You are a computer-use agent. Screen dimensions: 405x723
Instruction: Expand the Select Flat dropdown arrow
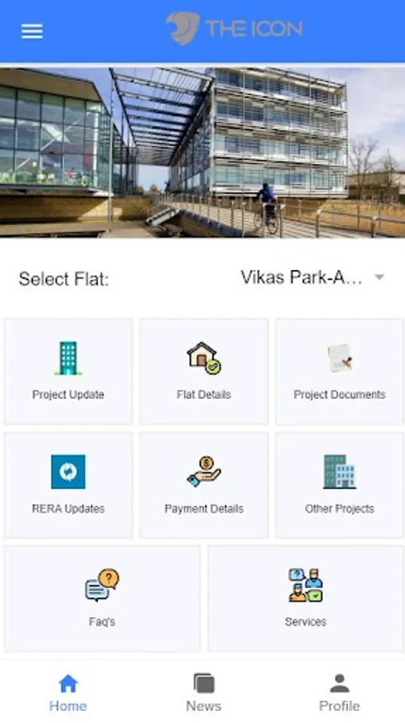(x=379, y=277)
